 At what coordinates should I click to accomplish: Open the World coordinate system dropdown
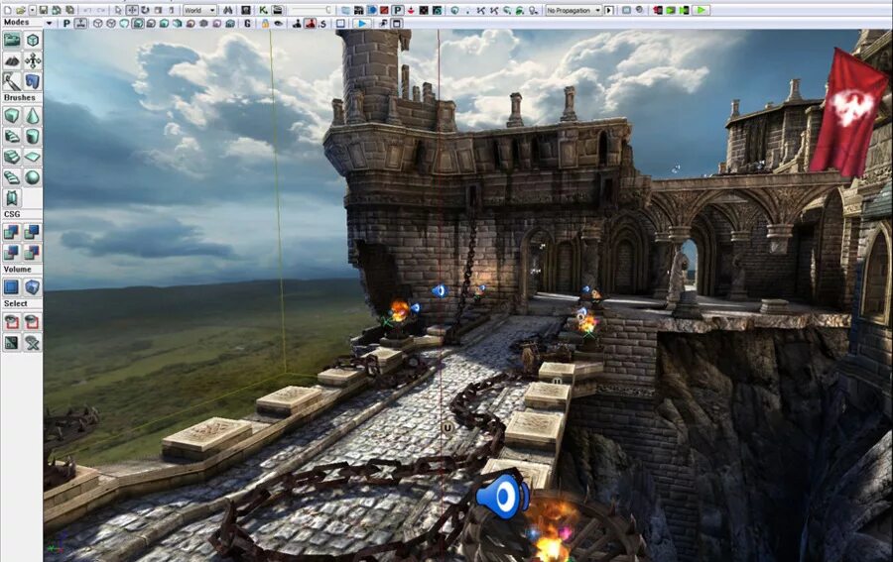[x=199, y=10]
